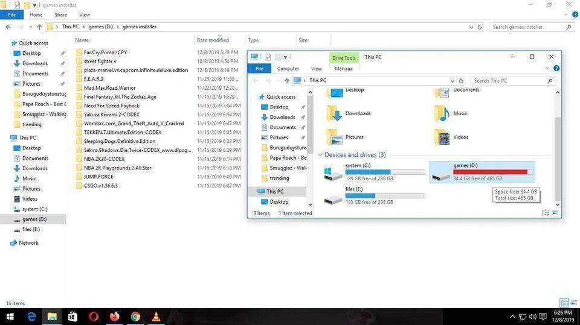Open the Music folder in This PC window
This screenshot has height=325, width=580.
[450, 113]
